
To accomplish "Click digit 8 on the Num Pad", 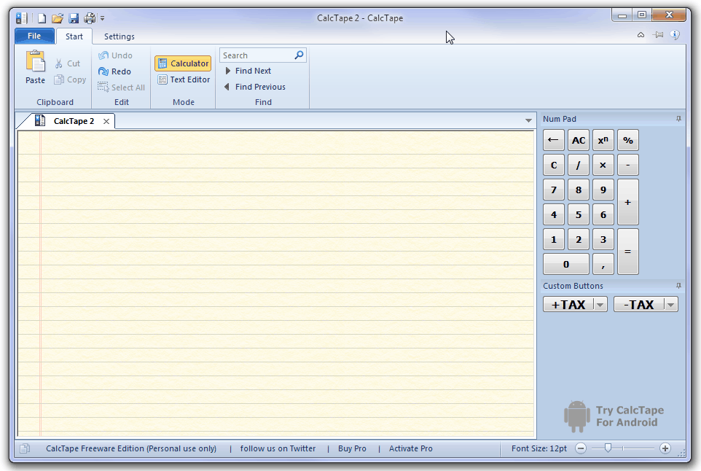I will click(579, 190).
